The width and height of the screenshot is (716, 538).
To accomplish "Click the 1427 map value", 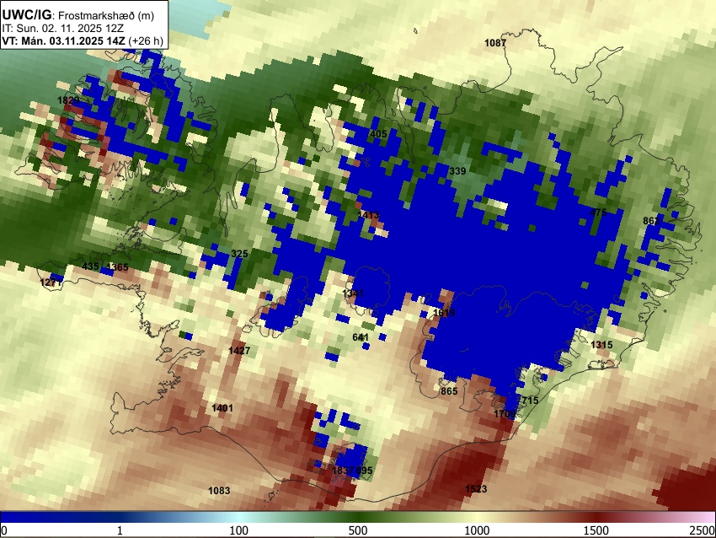I will click(239, 351).
